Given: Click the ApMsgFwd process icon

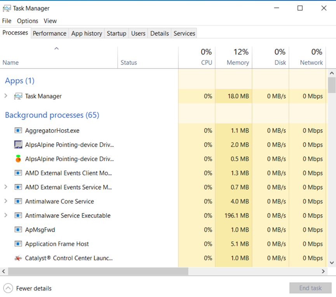Looking at the screenshot, I should pyautogui.click(x=18, y=229).
